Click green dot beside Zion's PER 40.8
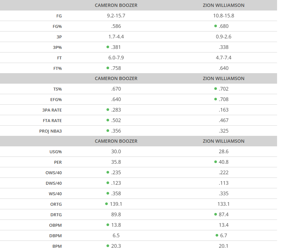Image resolution: width=281 pixels, height=251 pixels. pos(216,162)
